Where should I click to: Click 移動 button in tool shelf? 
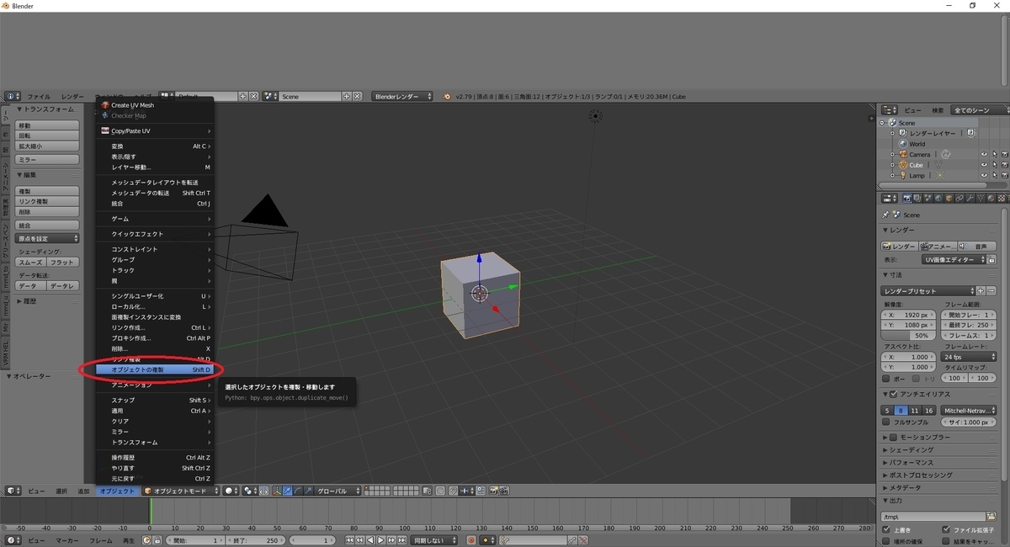48,125
